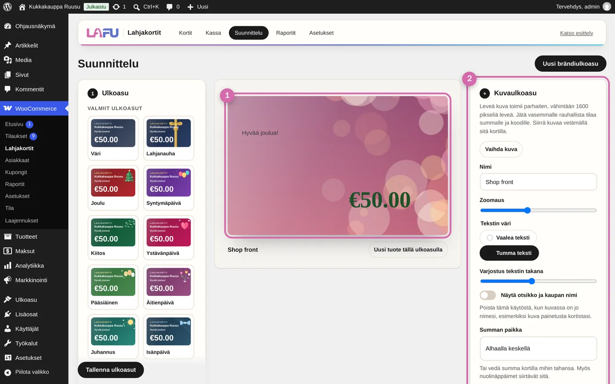
Task: Open the Summan paikka dropdown
Action: point(538,348)
